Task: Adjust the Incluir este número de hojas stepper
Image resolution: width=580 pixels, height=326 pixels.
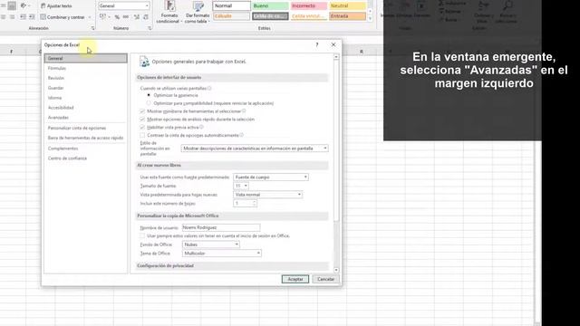Action: (254, 203)
